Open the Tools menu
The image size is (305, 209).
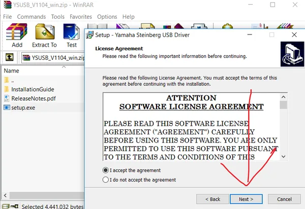pyautogui.click(x=58, y=17)
